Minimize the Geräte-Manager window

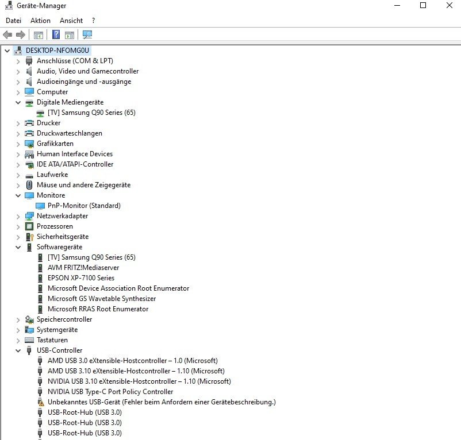tap(397, 5)
